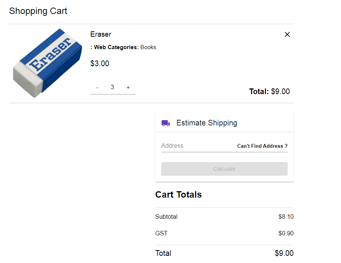Click the Books category text
The height and width of the screenshot is (263, 341).
tap(148, 47)
